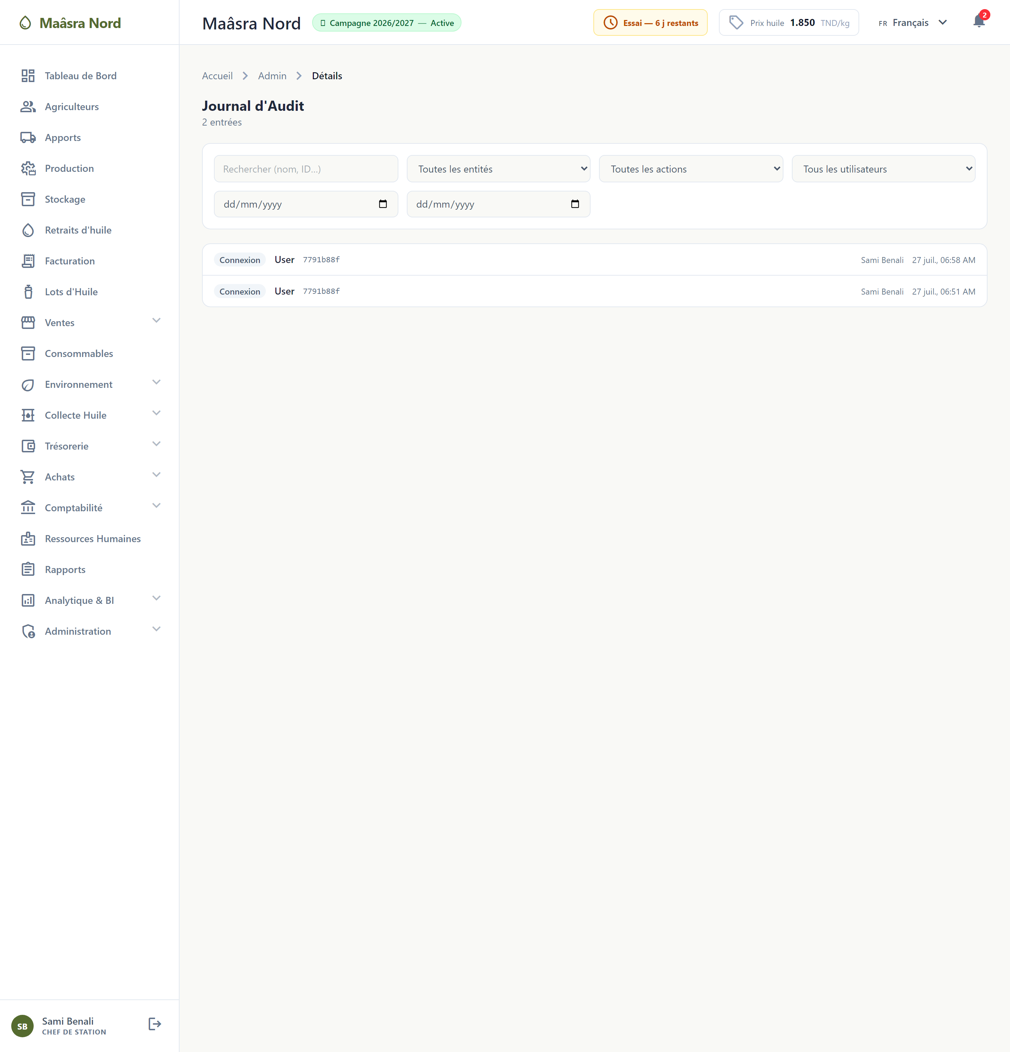Click the Analytique & BI chart icon
This screenshot has width=1010, height=1052.
click(x=28, y=601)
